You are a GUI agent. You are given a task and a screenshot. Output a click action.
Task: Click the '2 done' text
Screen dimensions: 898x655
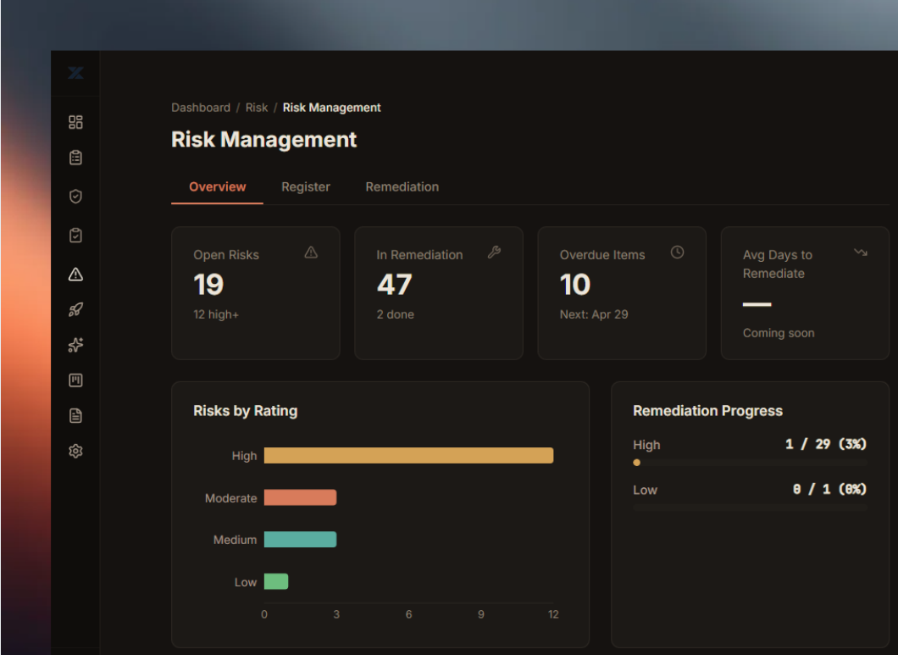tap(395, 314)
